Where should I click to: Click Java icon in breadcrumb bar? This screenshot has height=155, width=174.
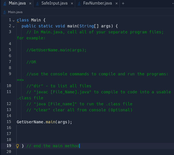pyautogui.click(x=5, y=12)
